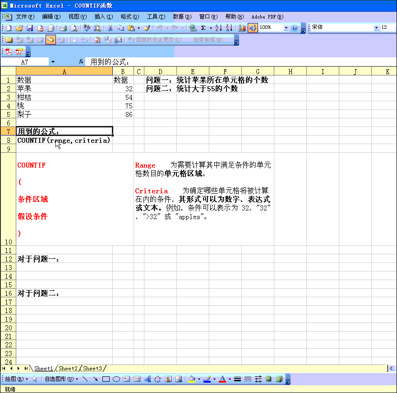Select the Oval drawing tool
The width and height of the screenshot is (397, 393).
[116, 379]
